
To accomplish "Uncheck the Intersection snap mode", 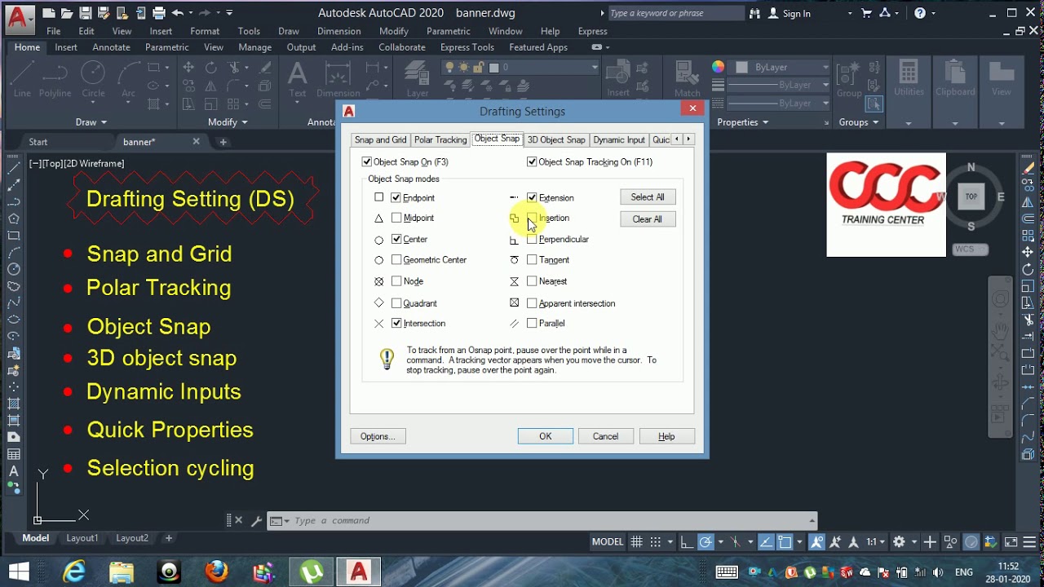I will coord(396,323).
